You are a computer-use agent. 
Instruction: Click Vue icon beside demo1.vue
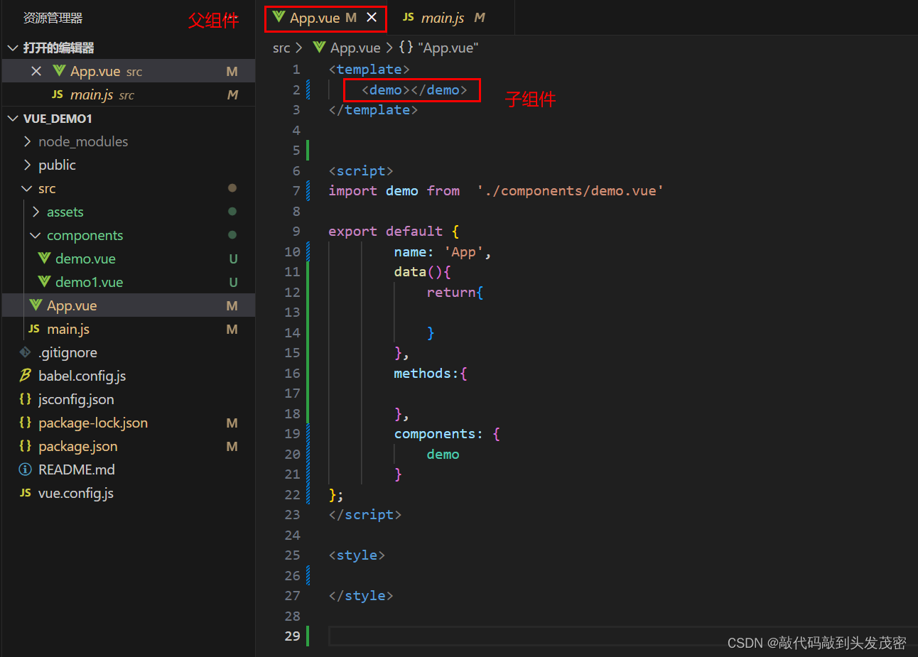tap(44, 281)
